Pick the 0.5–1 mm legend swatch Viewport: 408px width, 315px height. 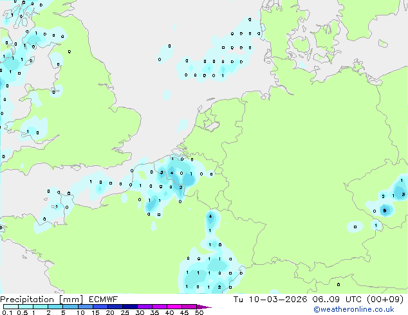tap(26, 307)
